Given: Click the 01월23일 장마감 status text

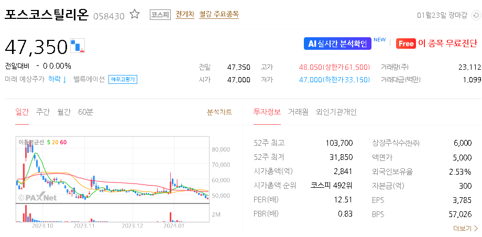Looking at the screenshot, I should tap(442, 15).
